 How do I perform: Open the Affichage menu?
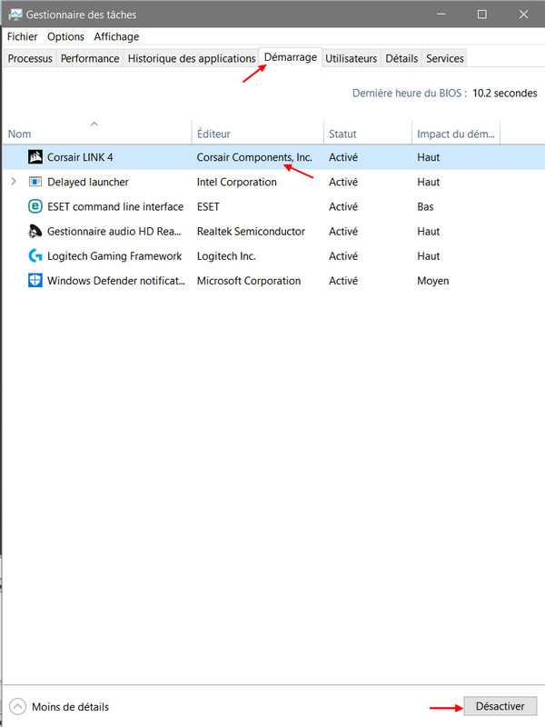coord(116,36)
